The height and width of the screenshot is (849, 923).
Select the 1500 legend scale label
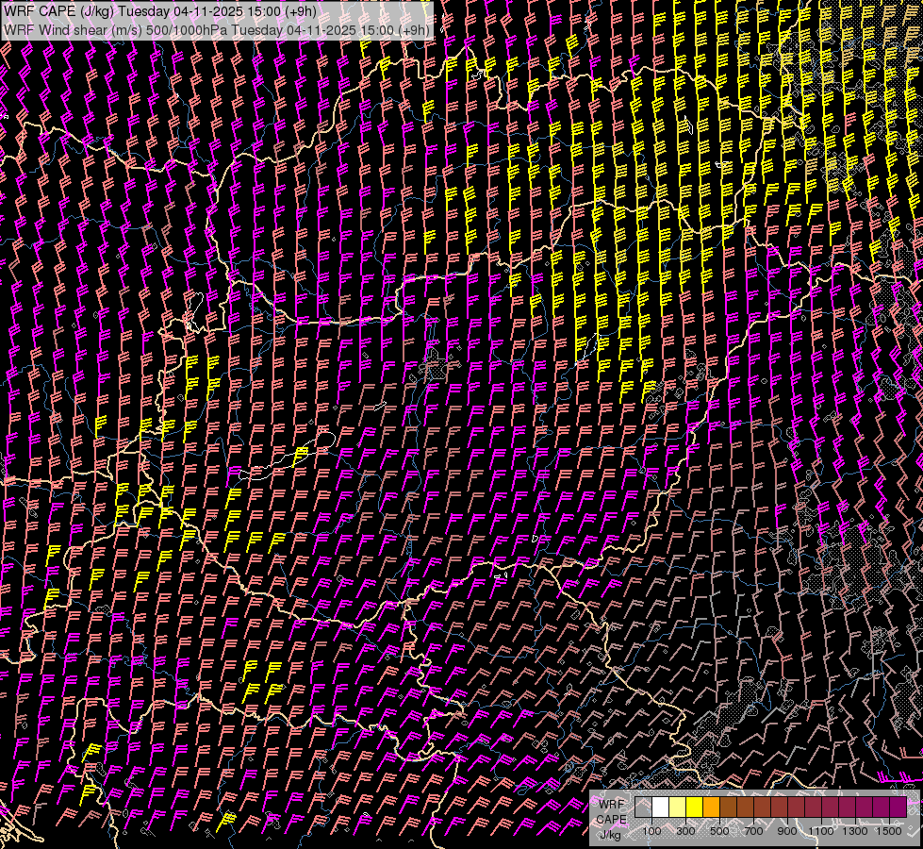tap(889, 831)
